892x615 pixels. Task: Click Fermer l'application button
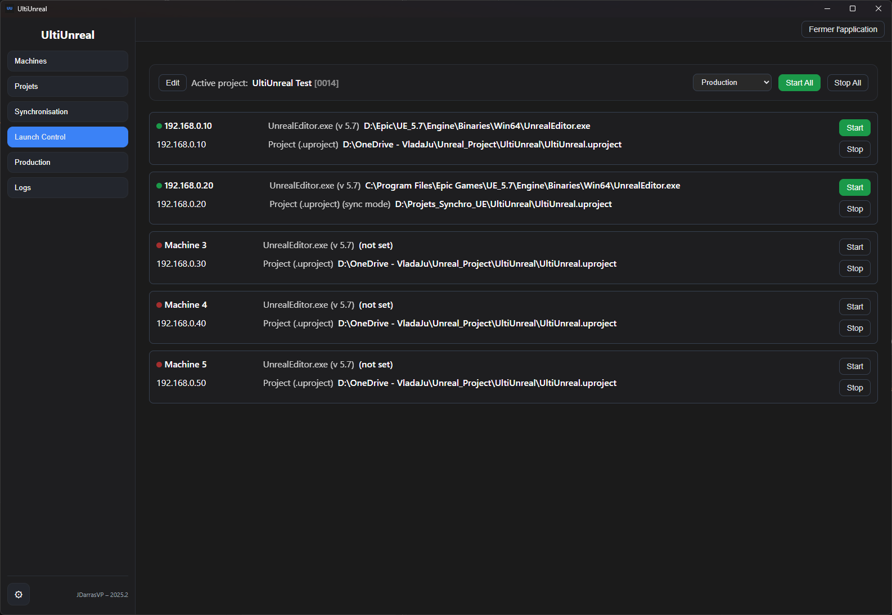point(843,29)
